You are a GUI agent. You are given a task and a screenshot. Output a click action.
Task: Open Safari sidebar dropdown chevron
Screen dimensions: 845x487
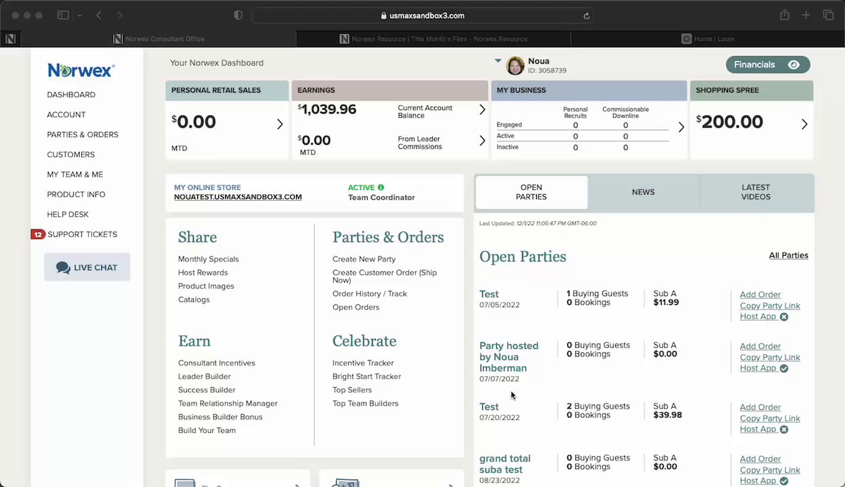80,15
